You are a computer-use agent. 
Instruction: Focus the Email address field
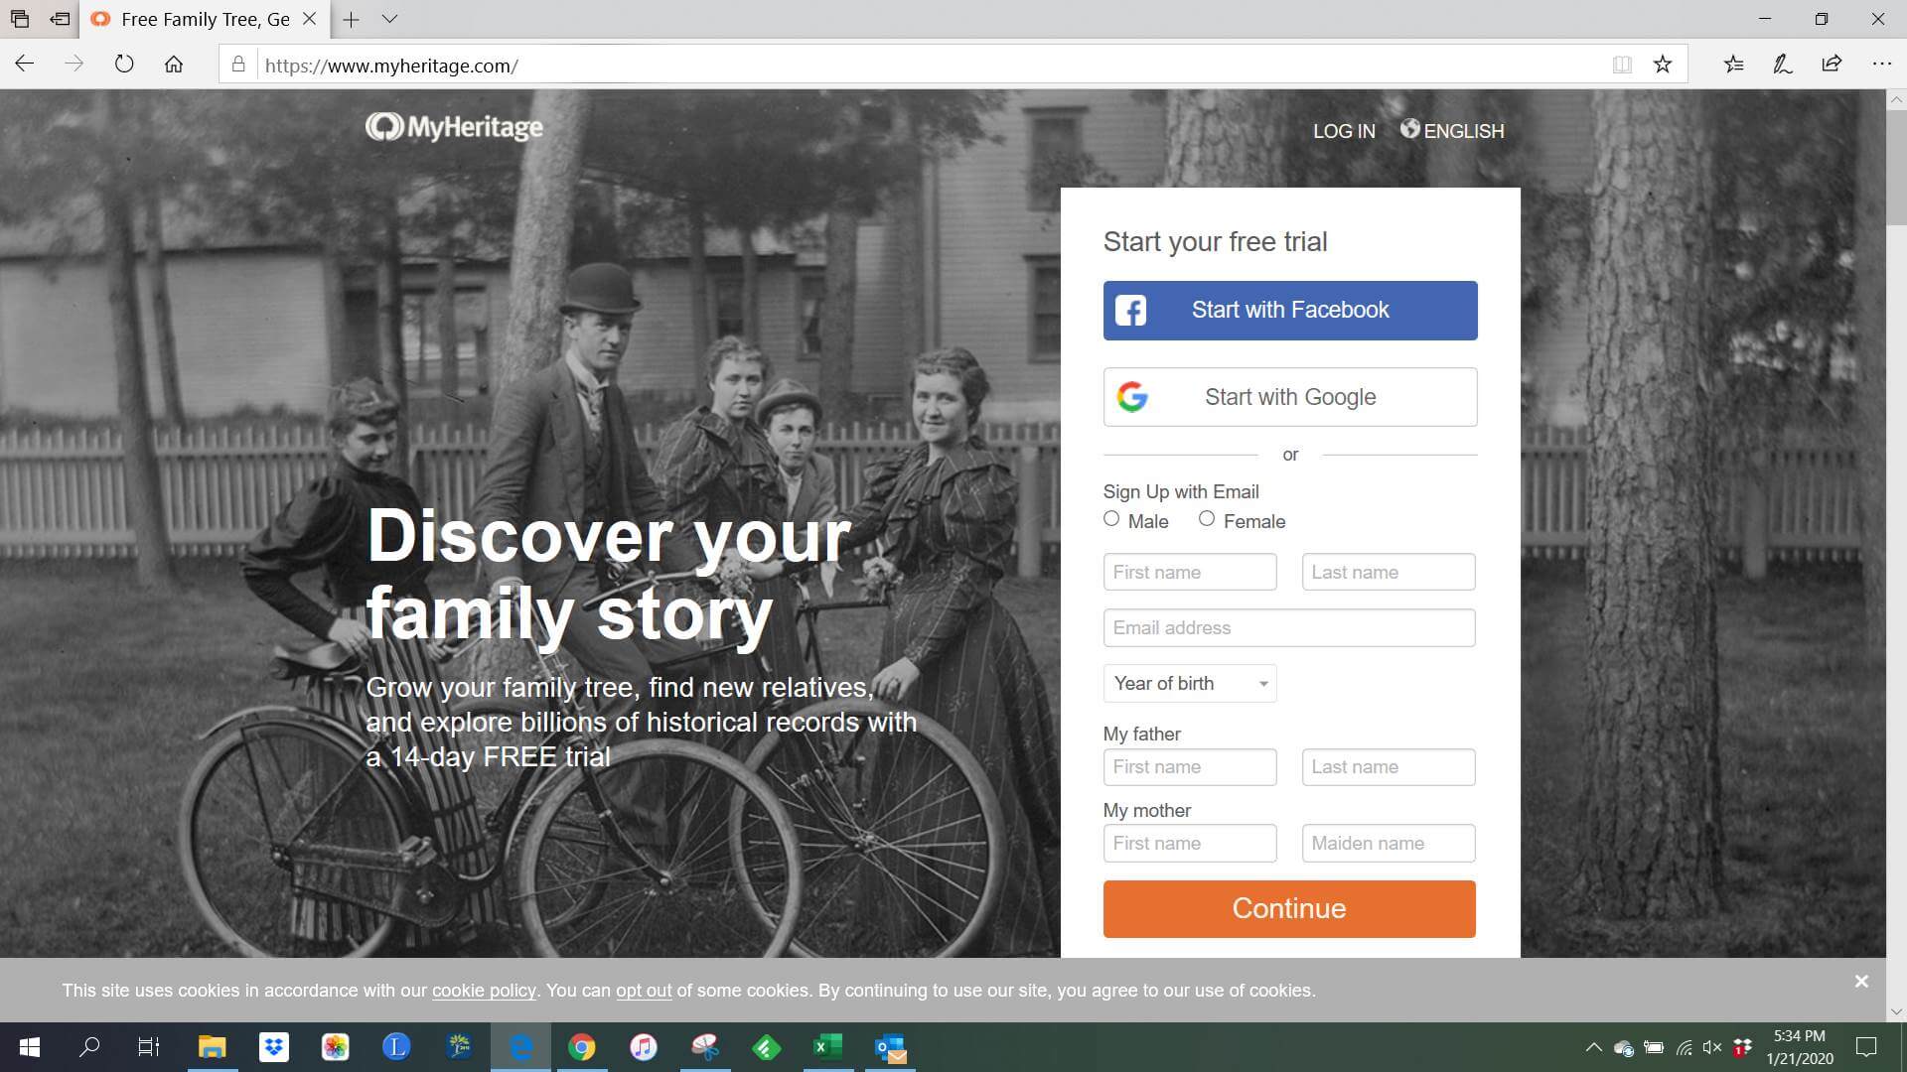click(x=1289, y=627)
